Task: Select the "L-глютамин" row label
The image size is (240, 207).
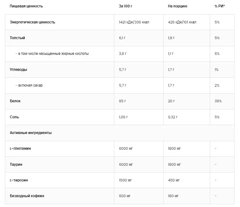Action: (x=20, y=148)
